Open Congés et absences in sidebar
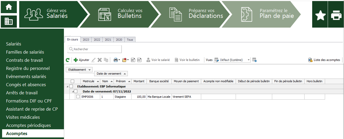Image resolution: width=344 pixels, height=139 pixels. [x=26, y=85]
